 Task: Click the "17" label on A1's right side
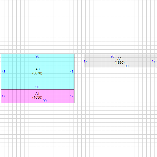tap(72, 96)
